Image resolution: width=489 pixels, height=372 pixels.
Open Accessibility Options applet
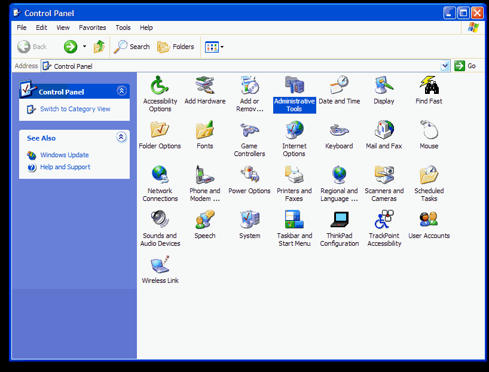pyautogui.click(x=160, y=94)
